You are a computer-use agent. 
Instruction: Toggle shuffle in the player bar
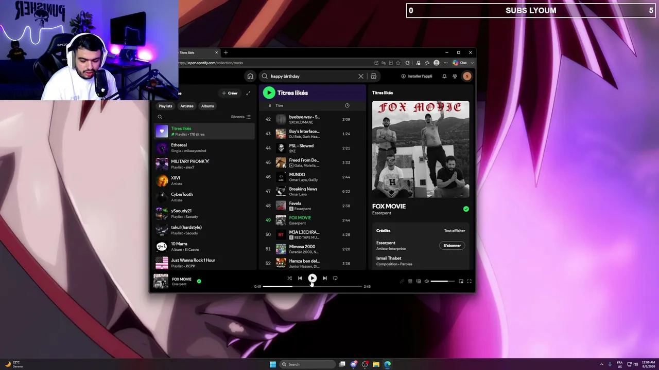pyautogui.click(x=289, y=278)
